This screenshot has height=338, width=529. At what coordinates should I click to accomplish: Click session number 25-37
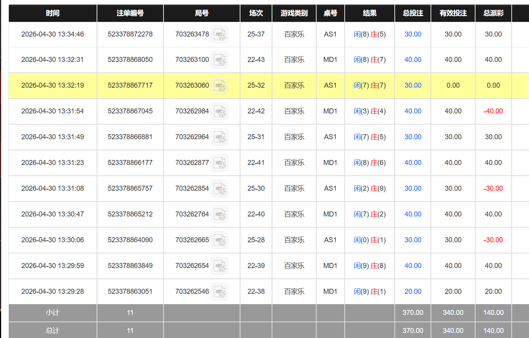256,34
